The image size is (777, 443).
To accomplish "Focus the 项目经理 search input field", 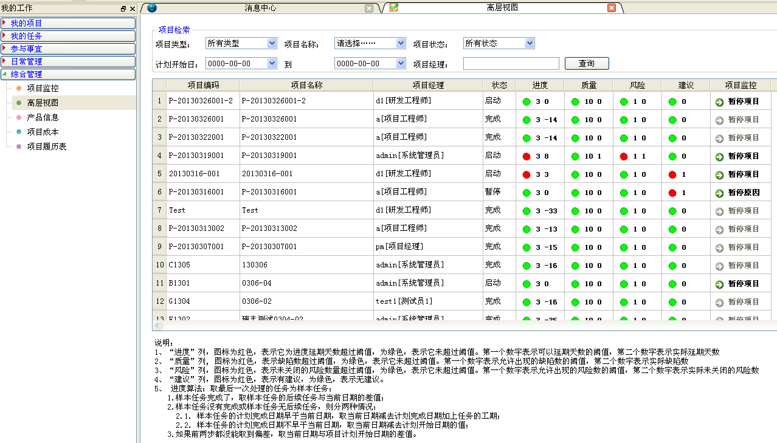I will click(511, 63).
